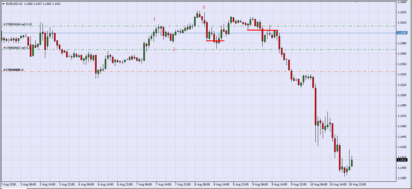The height and width of the screenshot is (189, 412).
Task: Click the 1.1640 price scale label
Action: [402, 2]
